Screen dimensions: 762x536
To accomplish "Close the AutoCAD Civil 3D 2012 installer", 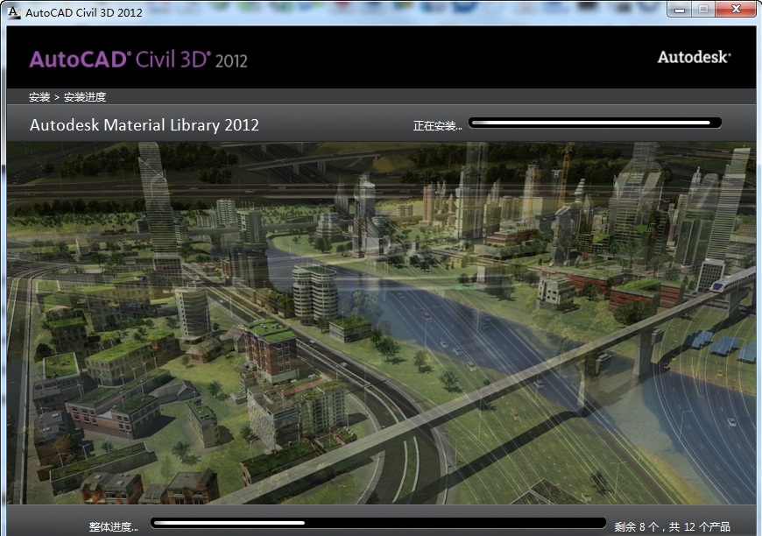I will [736, 10].
